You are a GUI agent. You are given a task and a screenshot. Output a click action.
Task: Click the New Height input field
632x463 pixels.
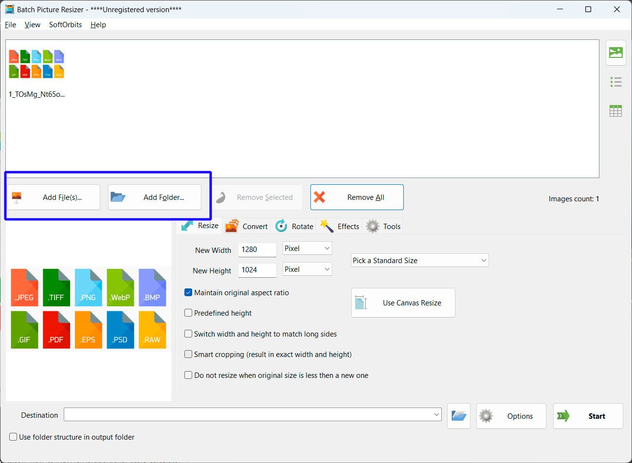pyautogui.click(x=257, y=270)
